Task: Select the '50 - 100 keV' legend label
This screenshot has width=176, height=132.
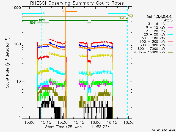Action: click(x=153, y=38)
